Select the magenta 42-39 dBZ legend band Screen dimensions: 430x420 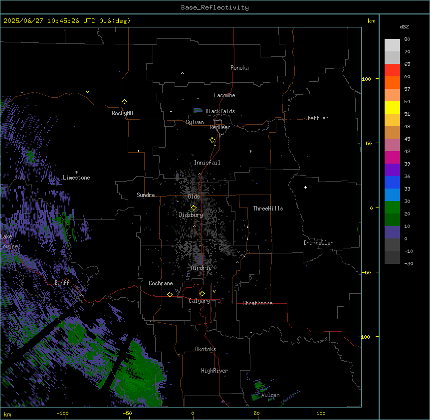click(392, 157)
